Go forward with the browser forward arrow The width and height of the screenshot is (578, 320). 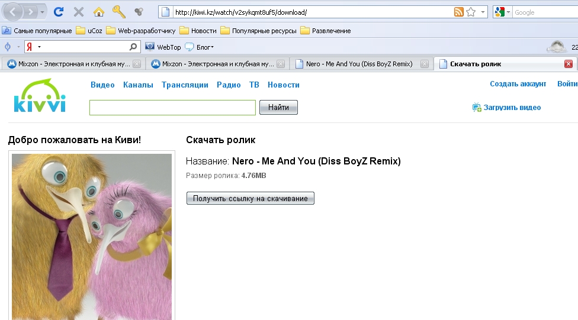pos(31,12)
